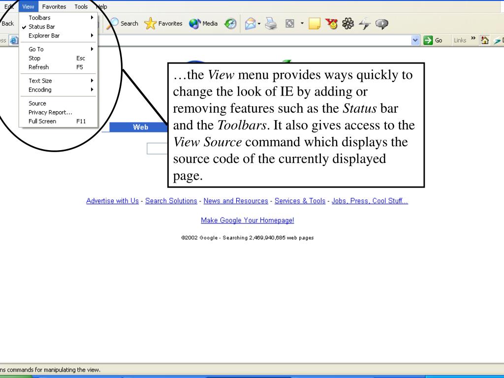Choose Source in the View menu
Screen dimensions: 504x378
(58, 103)
